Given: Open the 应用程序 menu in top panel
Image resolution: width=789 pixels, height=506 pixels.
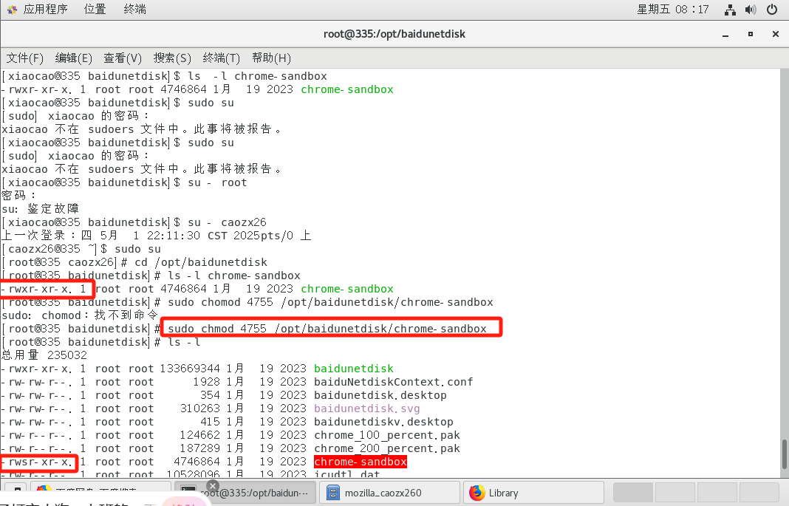Looking at the screenshot, I should (45, 9).
